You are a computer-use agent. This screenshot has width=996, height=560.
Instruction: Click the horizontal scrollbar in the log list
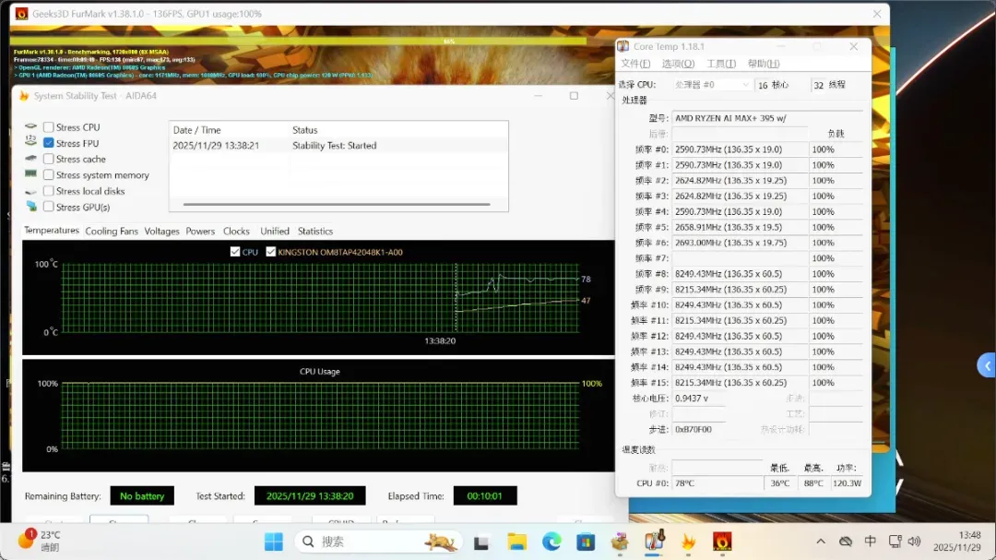coord(338,205)
